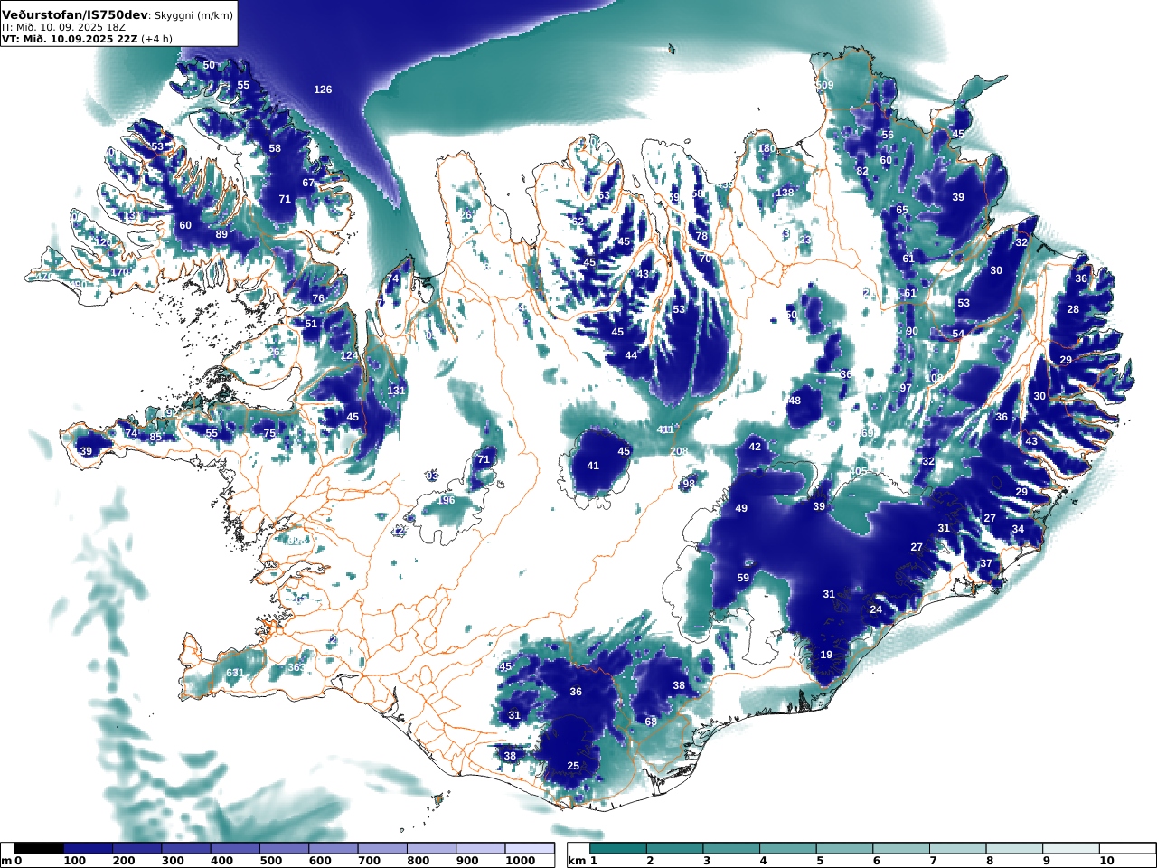Screen dimensions: 1157x868
Task: Click the '1000' label on metre scale
Action: 521,861
